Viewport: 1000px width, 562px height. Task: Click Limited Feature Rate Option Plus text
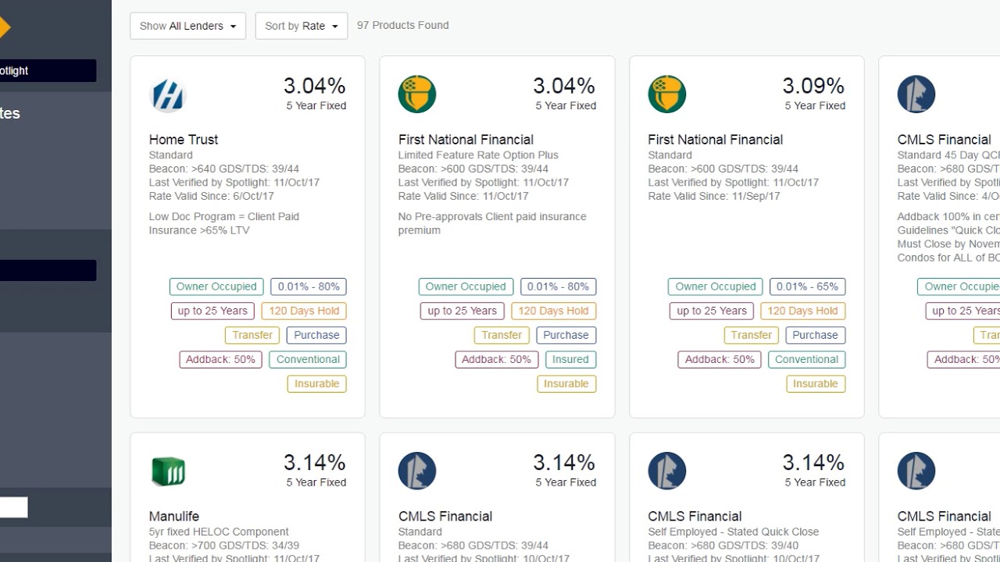pos(478,155)
